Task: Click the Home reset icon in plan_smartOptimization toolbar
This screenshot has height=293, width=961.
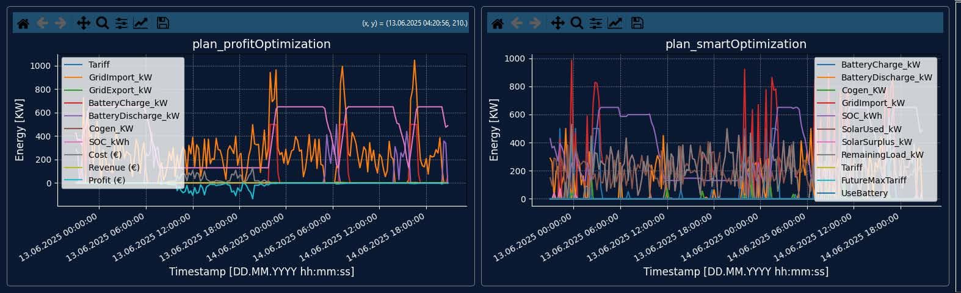Action: 498,23
